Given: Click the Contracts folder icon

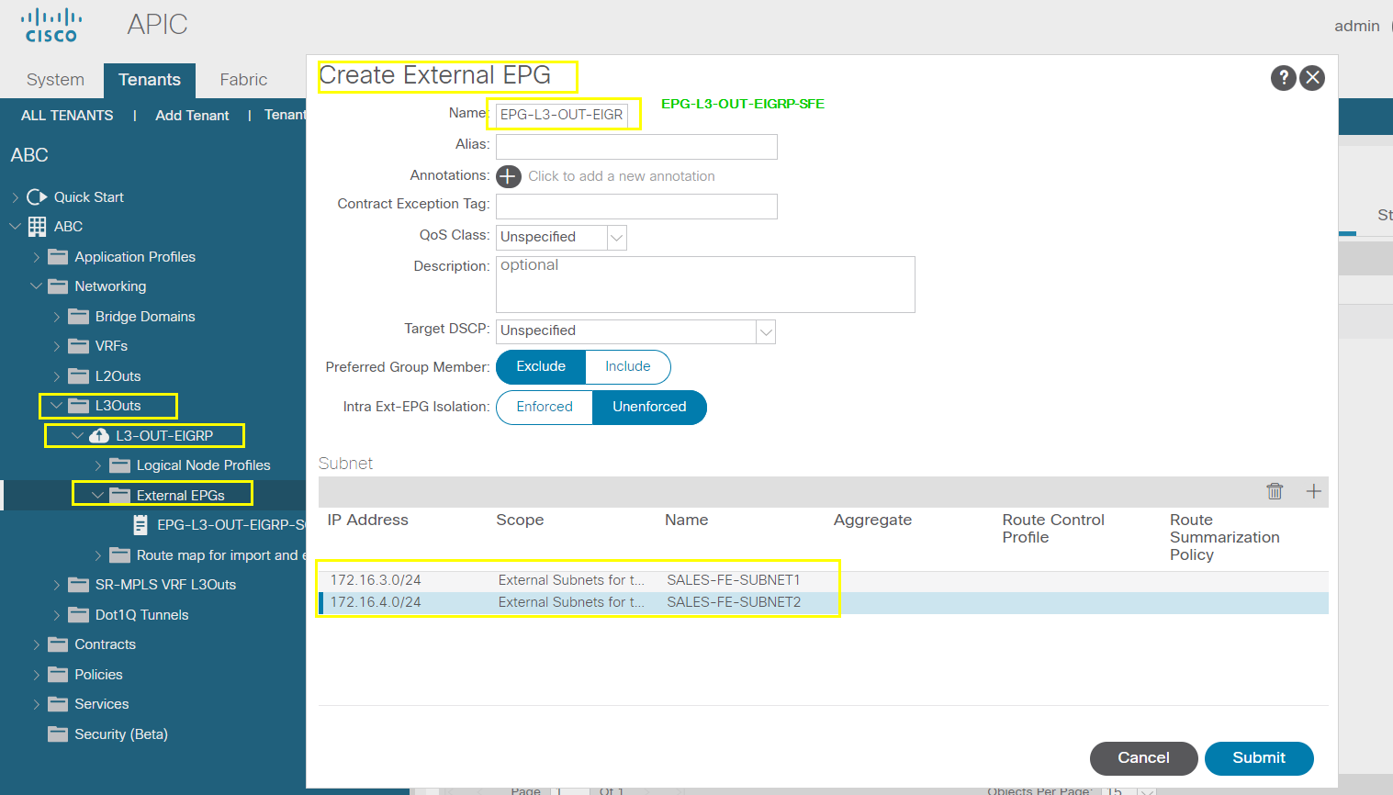Looking at the screenshot, I should pos(58,644).
